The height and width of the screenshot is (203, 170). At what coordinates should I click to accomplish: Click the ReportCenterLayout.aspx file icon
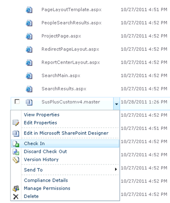coord(29,63)
